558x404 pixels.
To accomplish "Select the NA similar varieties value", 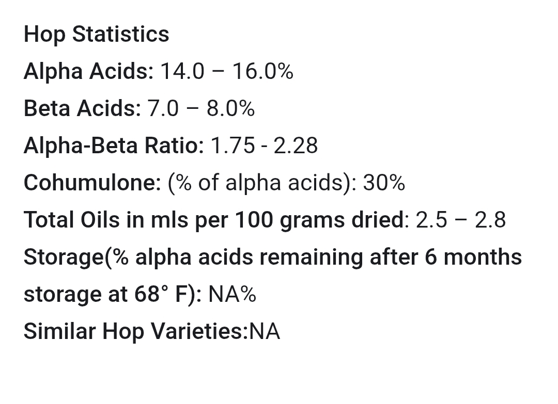I will [265, 332].
